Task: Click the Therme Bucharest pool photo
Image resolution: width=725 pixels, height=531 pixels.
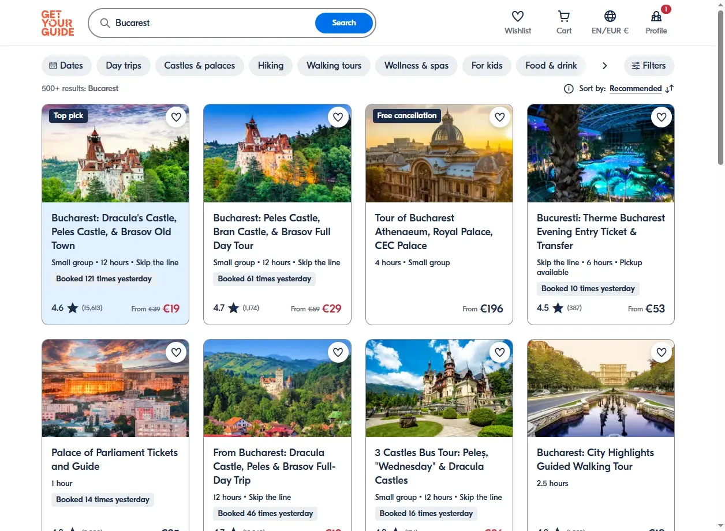Action: tap(601, 153)
